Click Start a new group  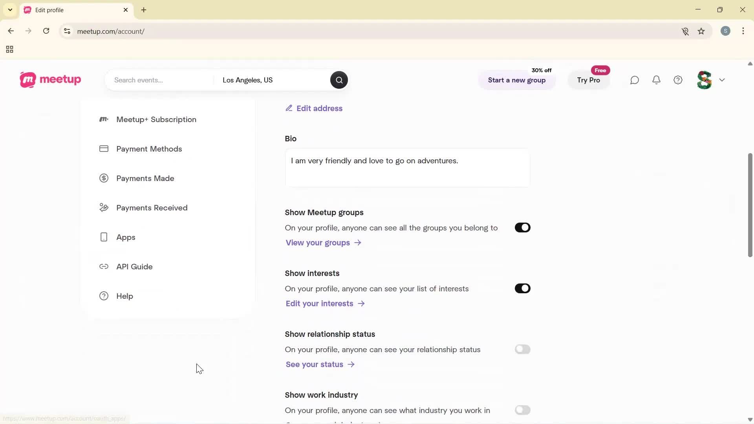pos(517,80)
